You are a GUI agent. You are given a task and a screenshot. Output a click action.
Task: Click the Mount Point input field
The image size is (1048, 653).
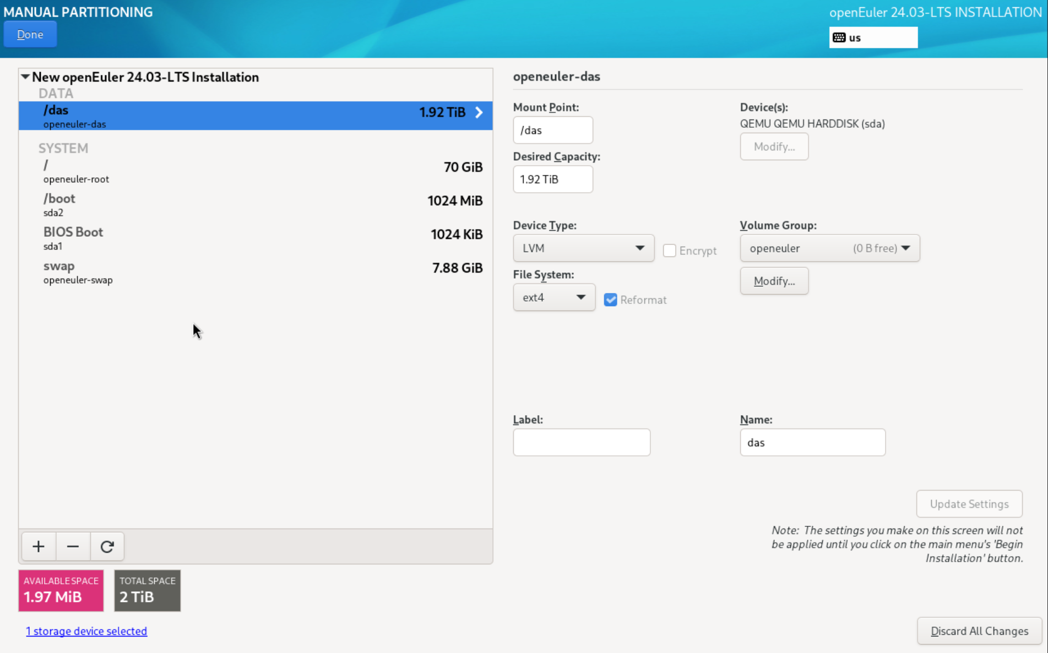[553, 130]
